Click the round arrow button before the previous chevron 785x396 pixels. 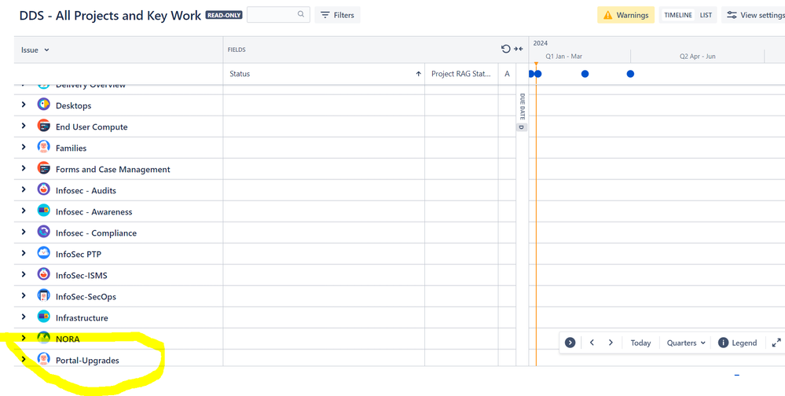[570, 343]
